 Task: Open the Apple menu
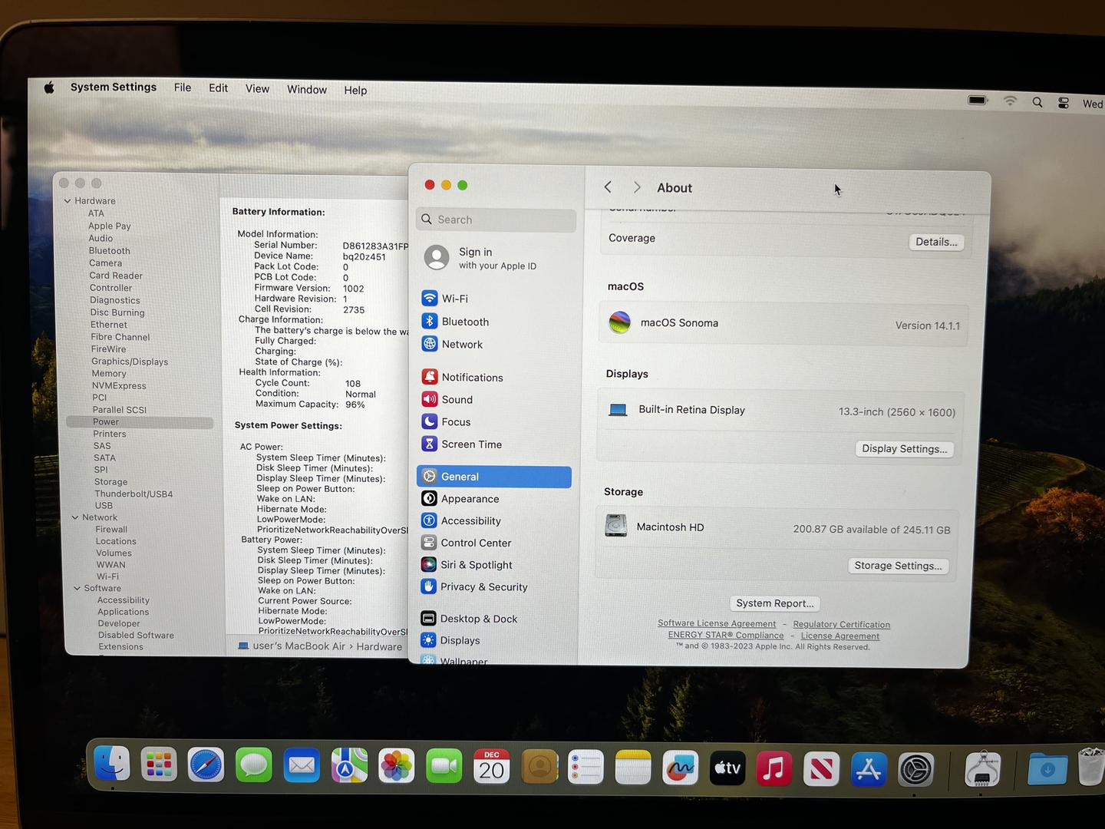(49, 88)
